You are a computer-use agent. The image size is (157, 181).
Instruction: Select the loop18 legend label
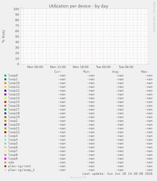coord(14,113)
